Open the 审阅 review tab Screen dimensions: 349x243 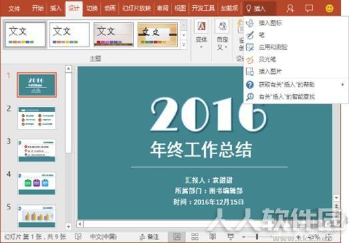click(163, 9)
